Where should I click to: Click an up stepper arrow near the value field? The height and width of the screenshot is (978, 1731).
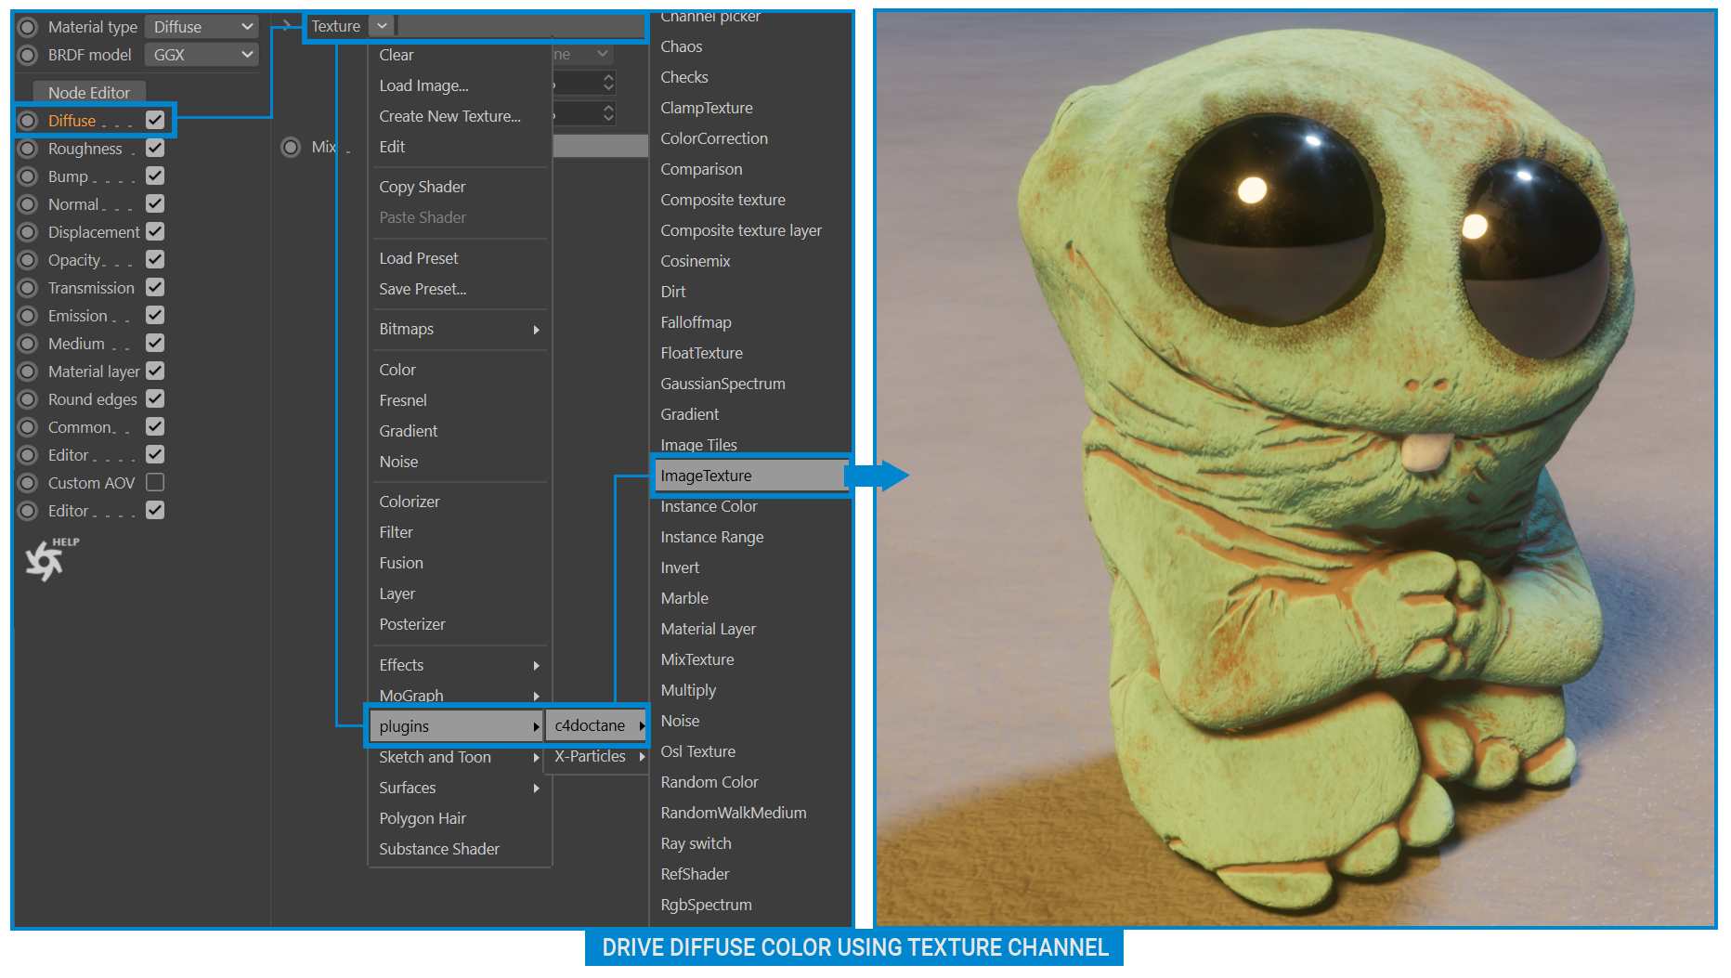[x=608, y=79]
